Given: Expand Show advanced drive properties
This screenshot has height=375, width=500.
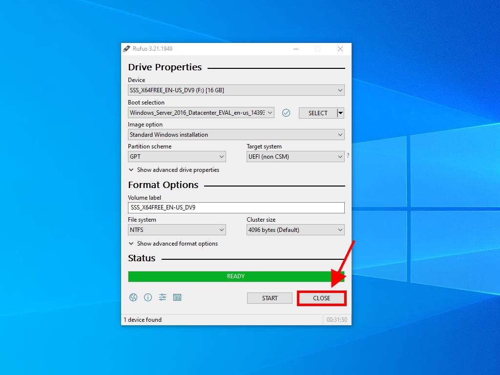Looking at the screenshot, I should click(174, 170).
